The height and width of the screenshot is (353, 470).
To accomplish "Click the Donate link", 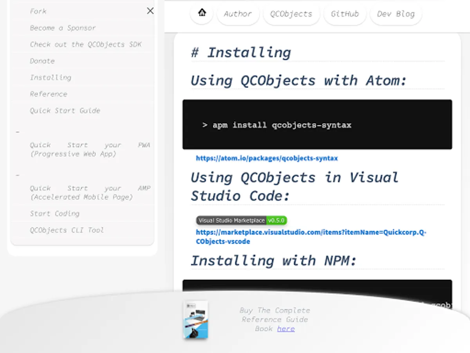I will [42, 61].
